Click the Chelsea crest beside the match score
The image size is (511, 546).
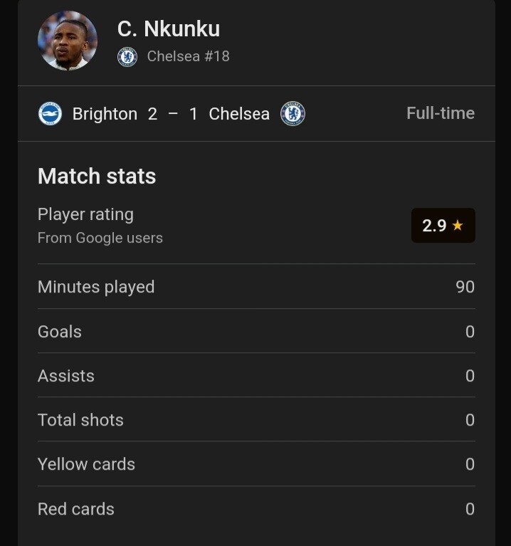click(x=293, y=114)
